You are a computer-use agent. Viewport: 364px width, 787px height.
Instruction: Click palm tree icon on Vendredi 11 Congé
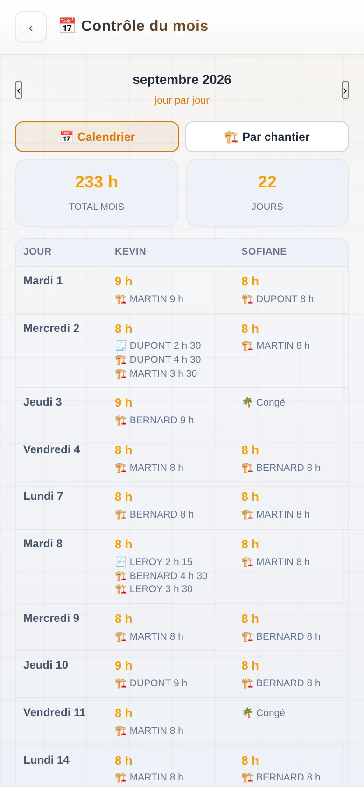(x=247, y=712)
